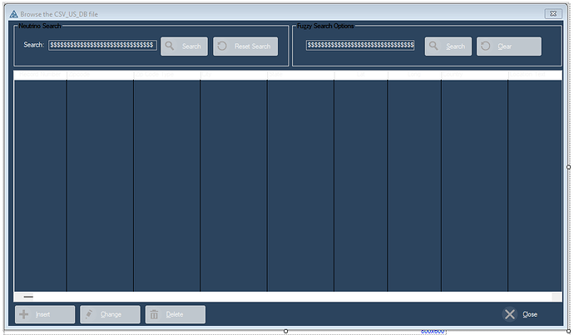Close the window using the title bar X
The height and width of the screenshot is (335, 574).
pos(552,14)
